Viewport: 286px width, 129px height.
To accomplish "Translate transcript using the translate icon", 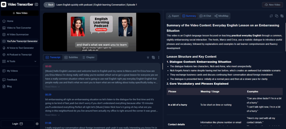I will click(x=153, y=57).
